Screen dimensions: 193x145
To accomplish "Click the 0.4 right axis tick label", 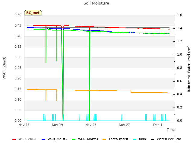I will (x=179, y=94).
